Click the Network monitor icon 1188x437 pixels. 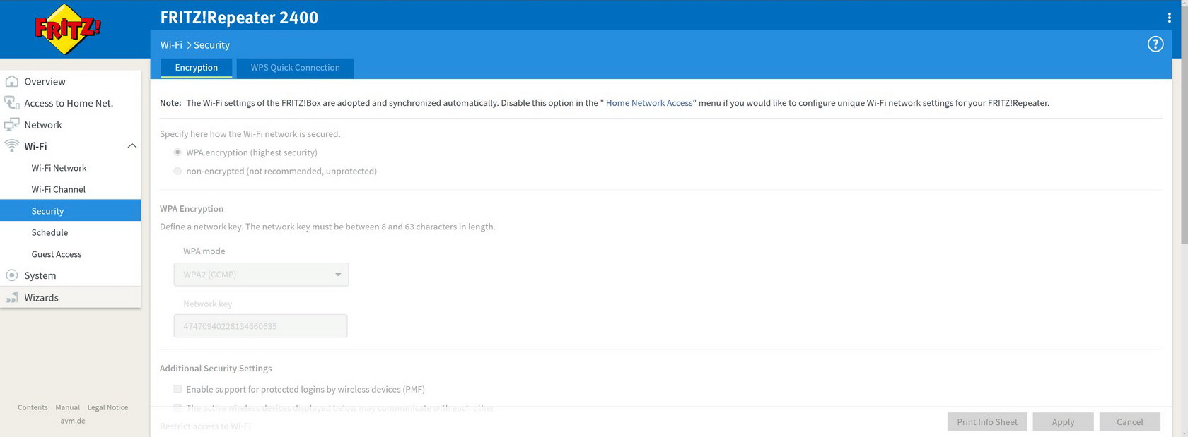12,125
